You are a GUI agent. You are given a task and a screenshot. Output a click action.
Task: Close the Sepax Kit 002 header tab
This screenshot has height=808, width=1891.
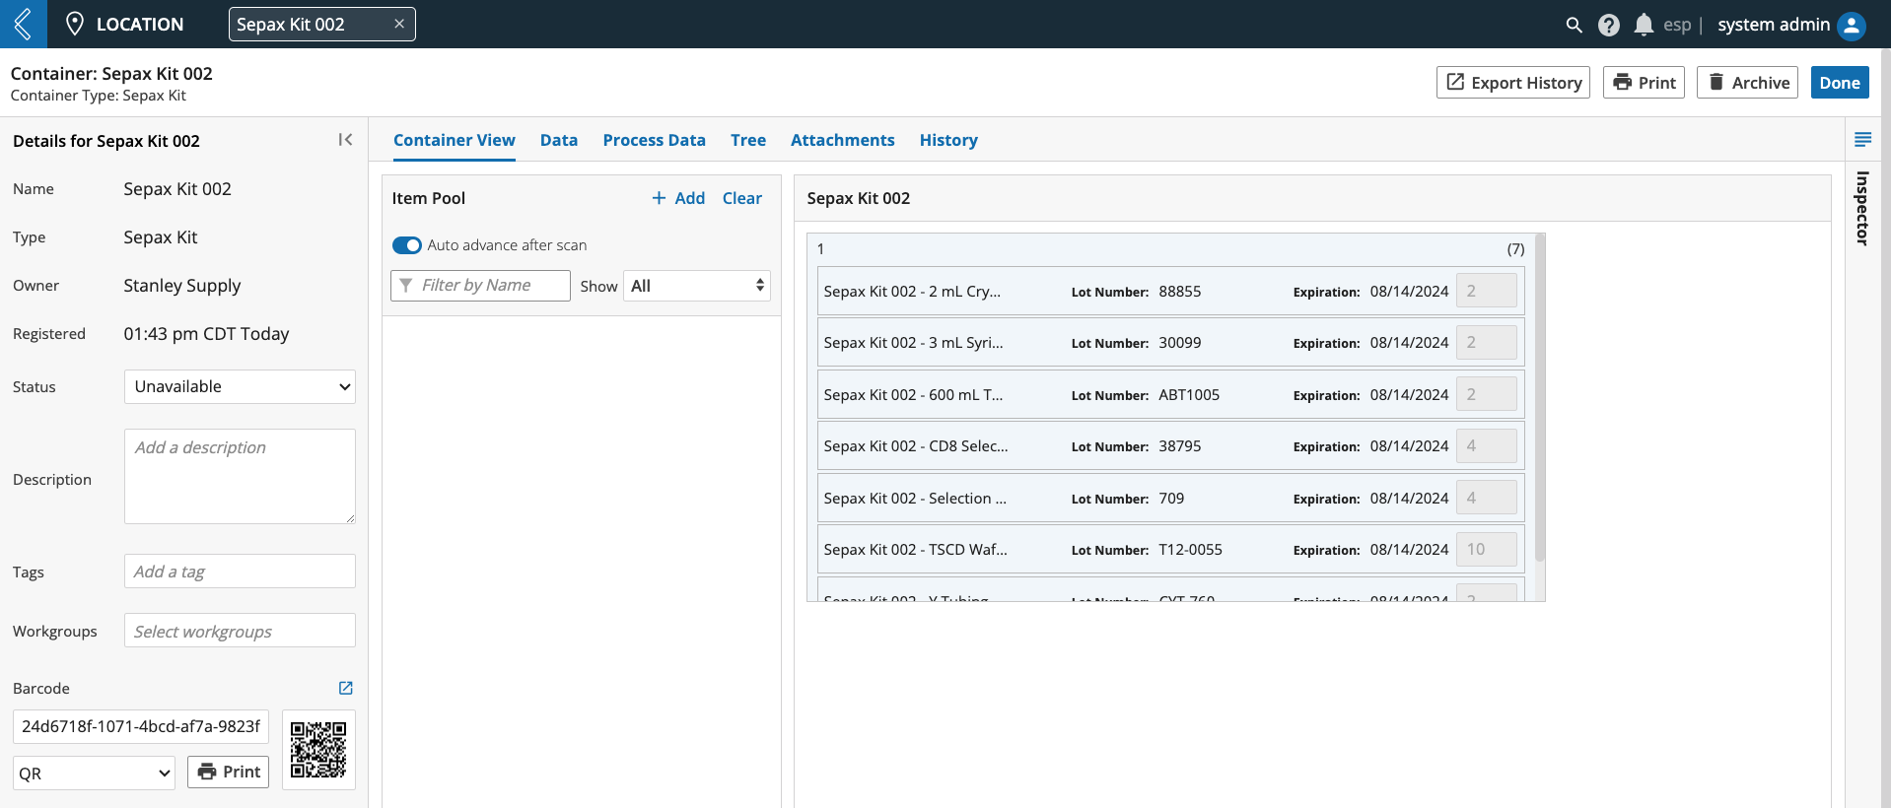pyautogui.click(x=399, y=24)
